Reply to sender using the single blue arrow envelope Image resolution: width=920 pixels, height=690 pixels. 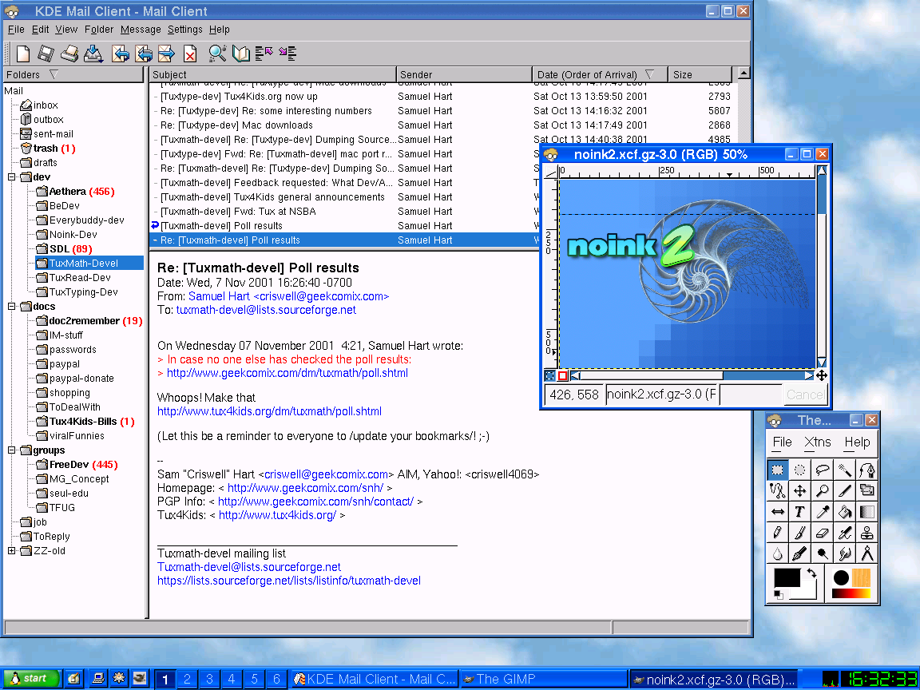[121, 54]
